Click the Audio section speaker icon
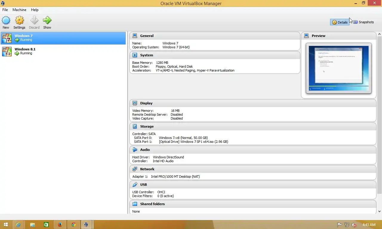Image resolution: width=382 pixels, height=229 pixels. tap(135, 150)
